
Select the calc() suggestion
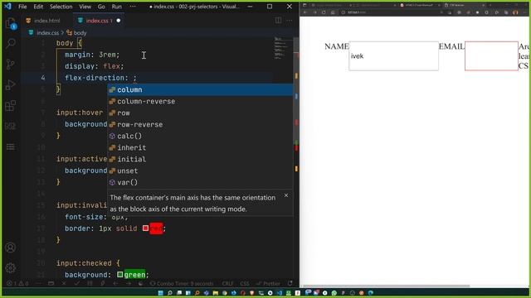[x=200, y=136]
